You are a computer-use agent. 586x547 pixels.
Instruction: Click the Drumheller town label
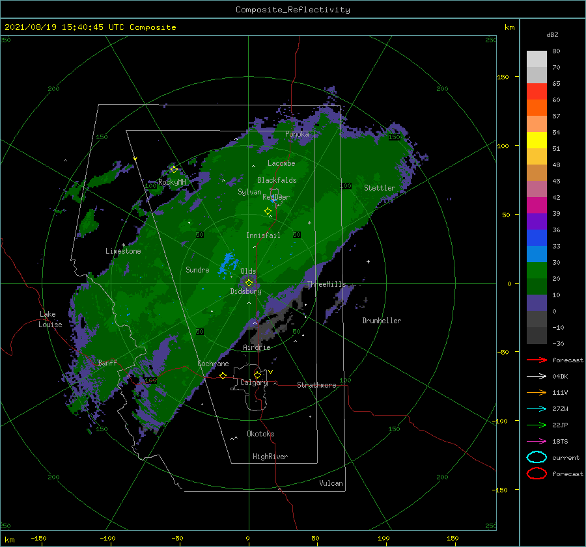(x=382, y=321)
